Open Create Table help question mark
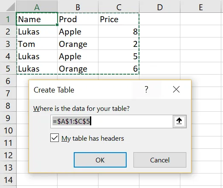This screenshot has height=188, width=223. 146,90
